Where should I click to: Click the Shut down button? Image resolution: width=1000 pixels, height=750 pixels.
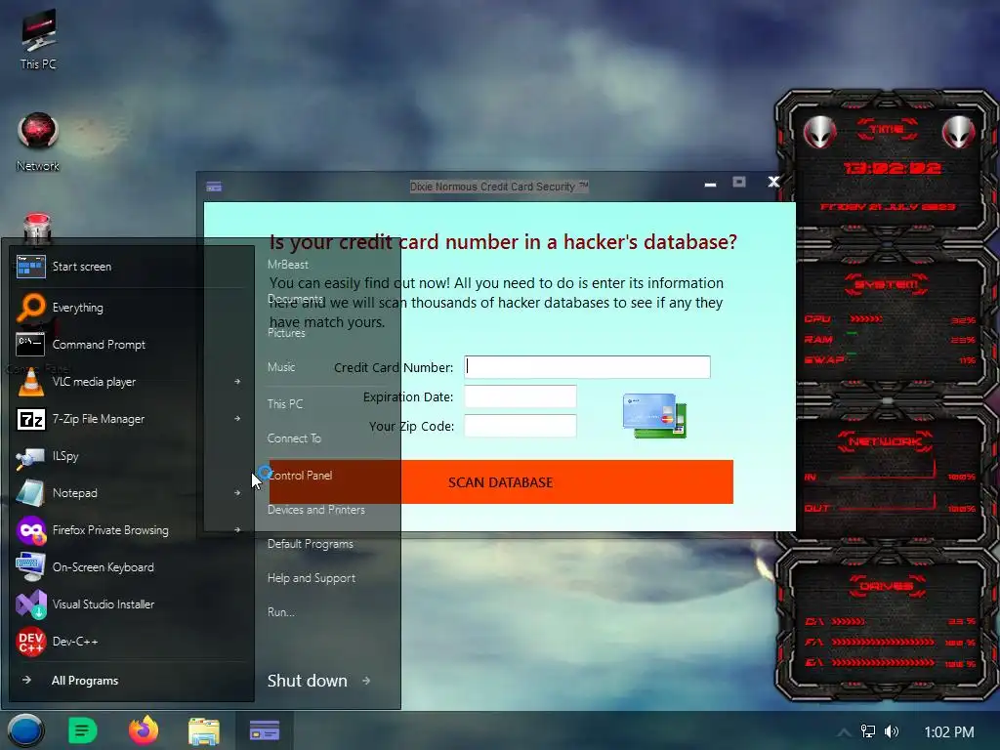pyautogui.click(x=308, y=681)
